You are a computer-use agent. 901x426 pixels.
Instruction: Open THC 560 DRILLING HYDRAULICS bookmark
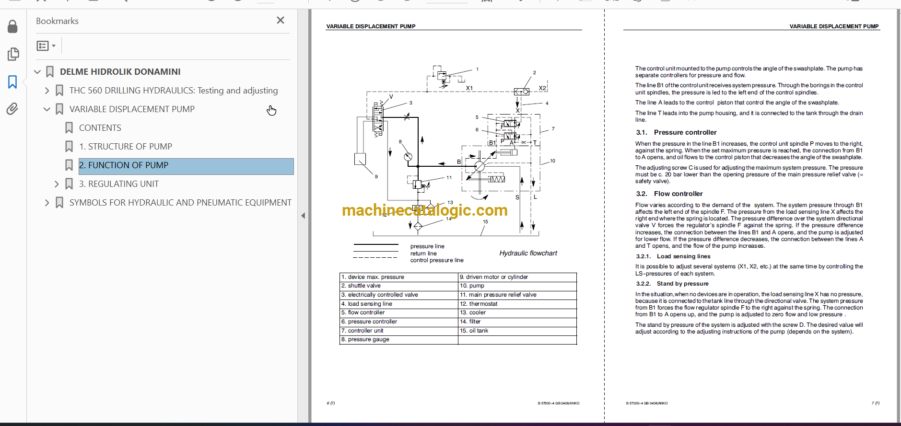point(174,91)
